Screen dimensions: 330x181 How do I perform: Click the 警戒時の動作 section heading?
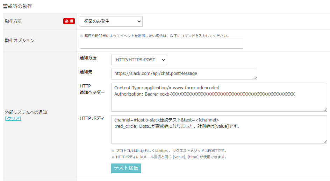[17, 6]
